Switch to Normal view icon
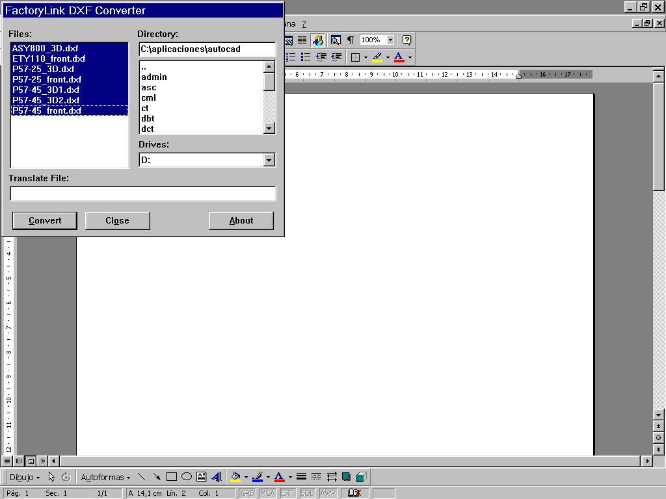 click(7, 461)
